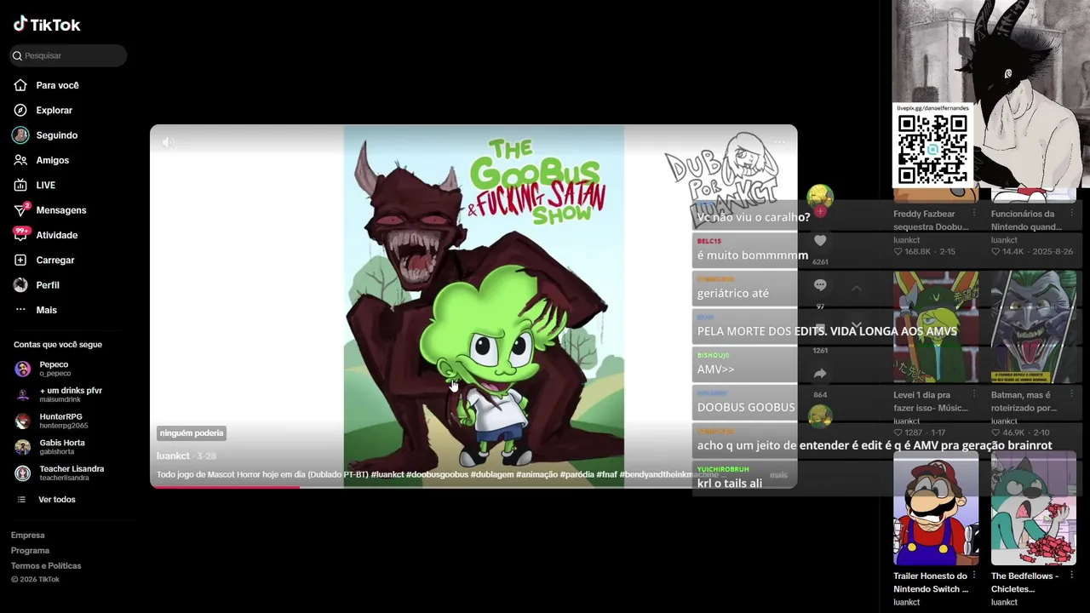Screen dimensions: 1090x613
Task: Open The Bedfellows Chicletes thumbnail
Action: [x=1034, y=508]
